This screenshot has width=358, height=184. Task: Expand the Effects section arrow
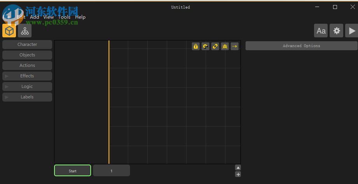click(x=7, y=76)
